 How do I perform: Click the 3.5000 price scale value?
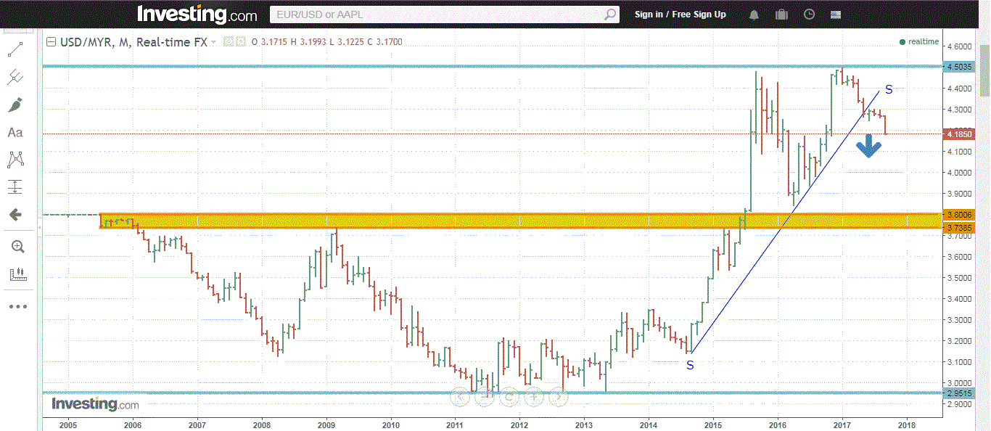959,278
